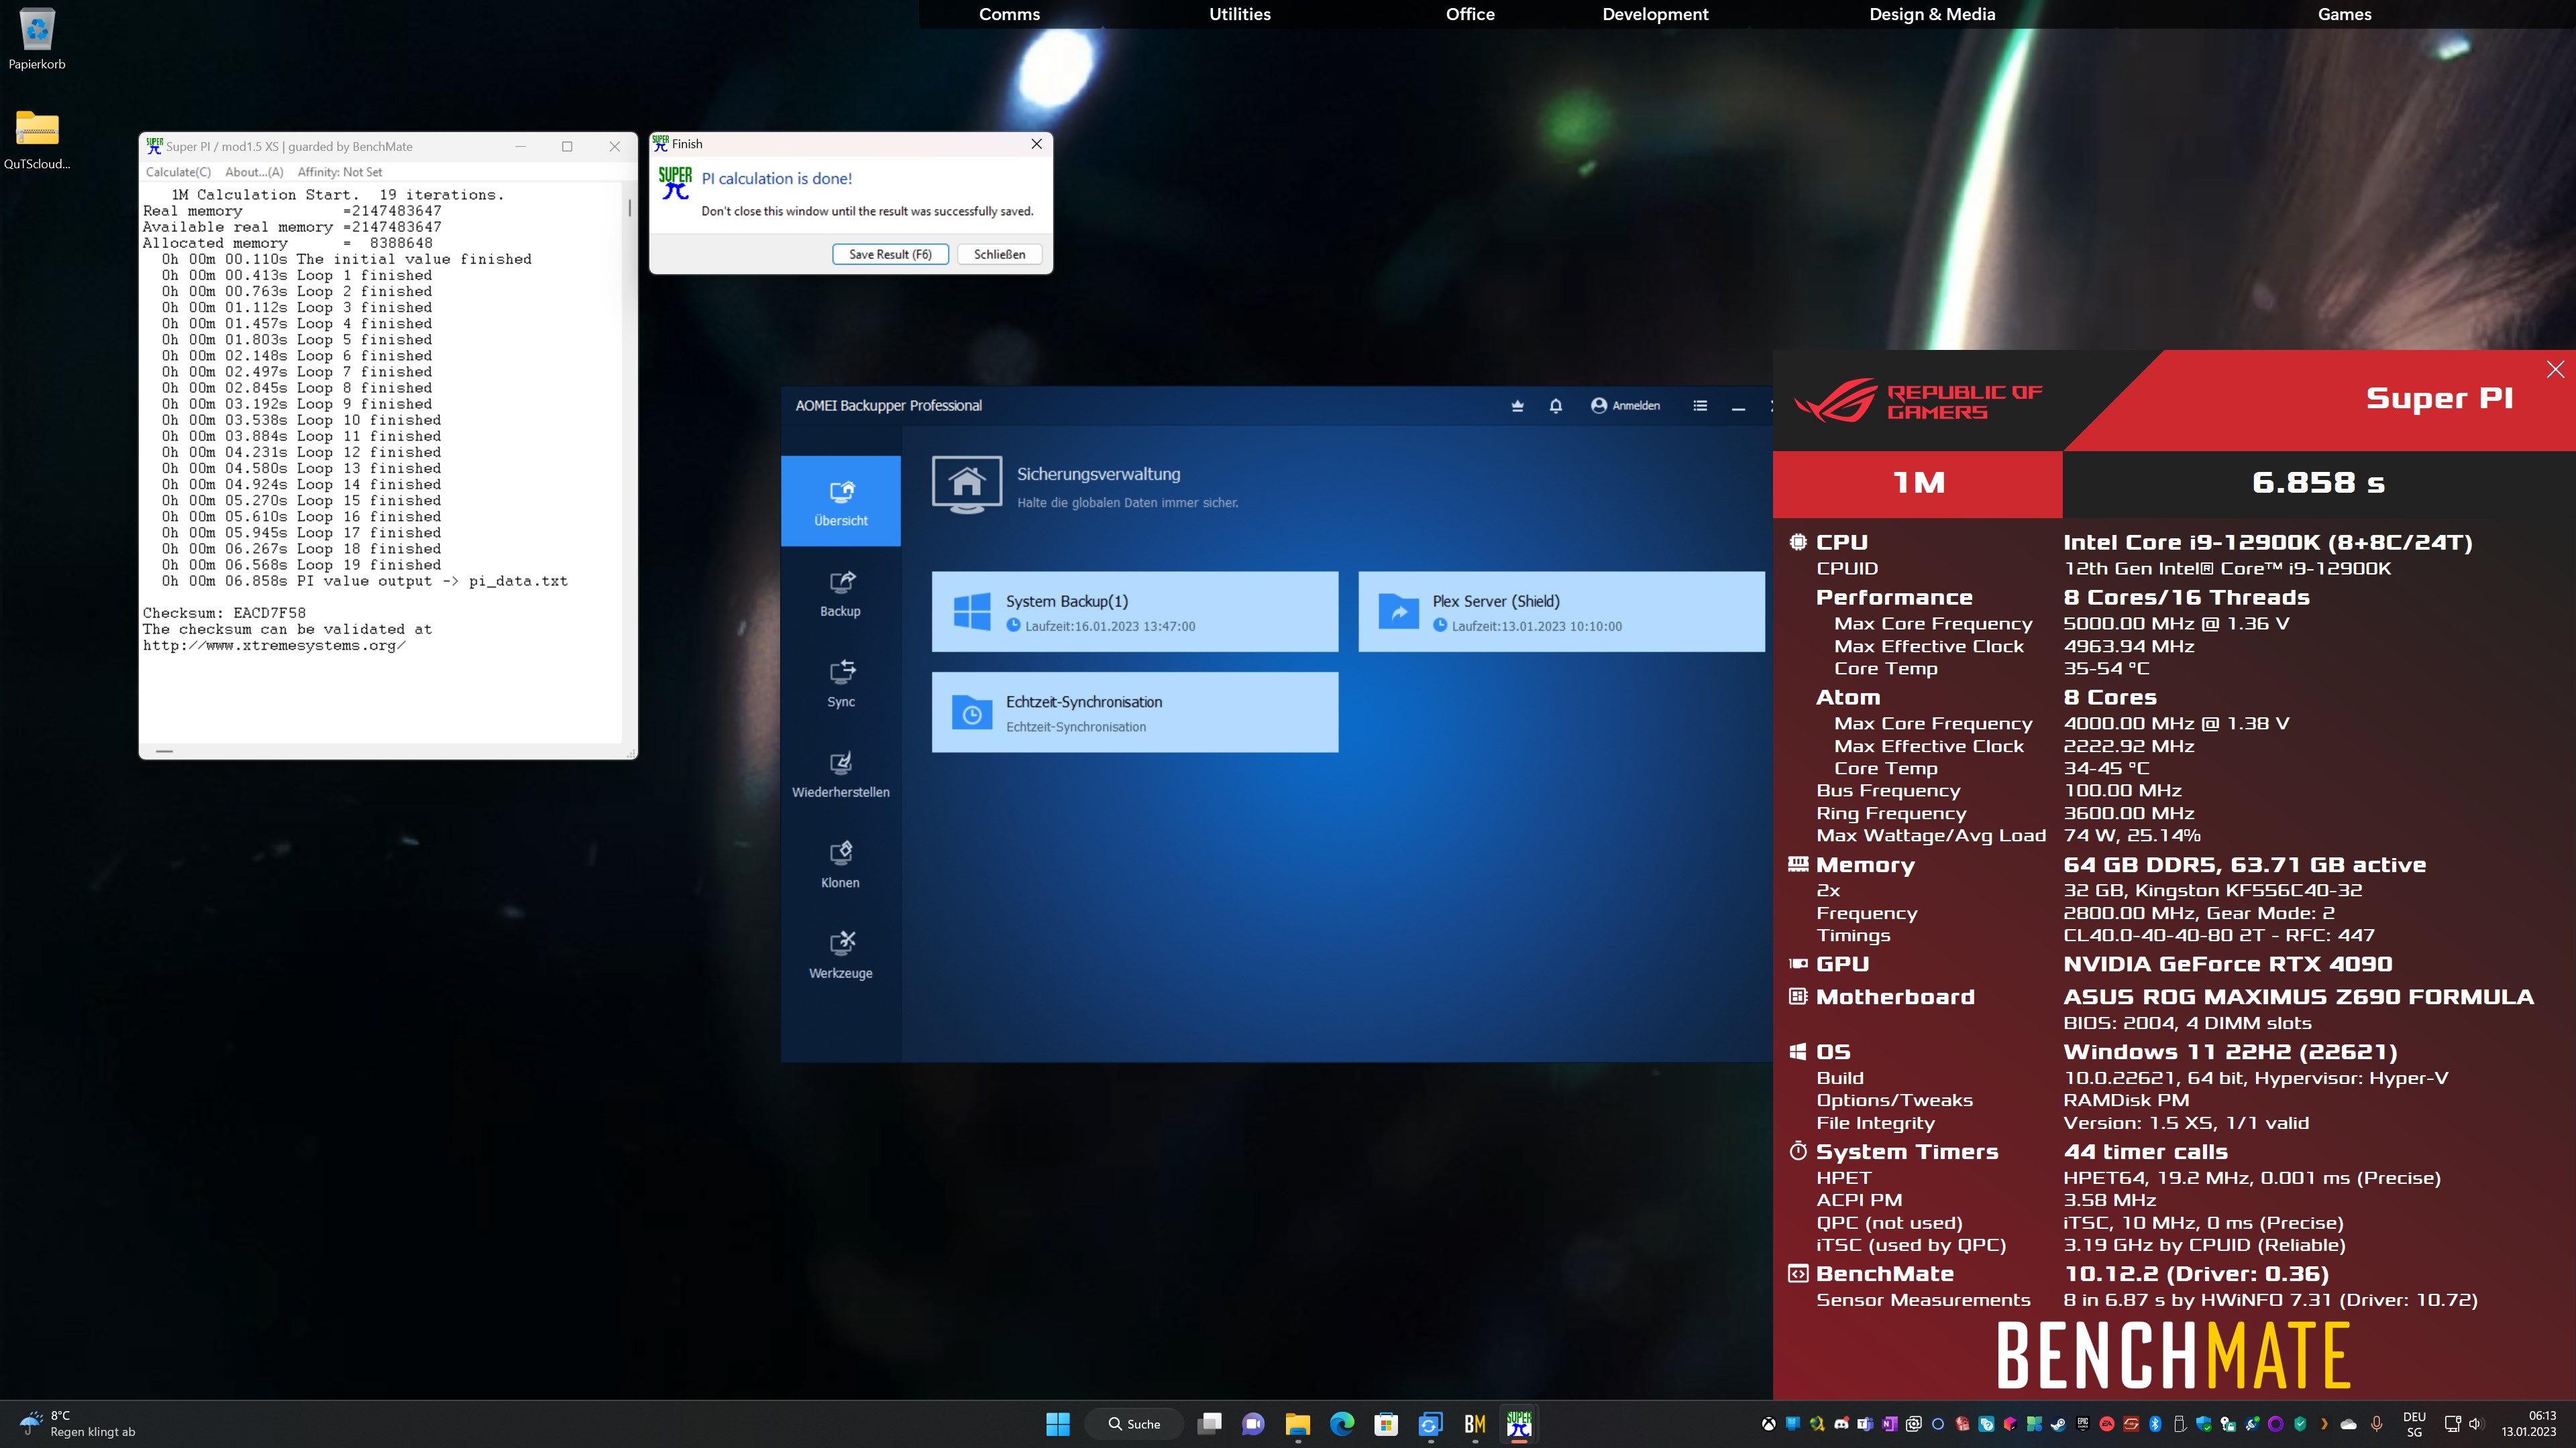Click the Microsoft Teams tray icon
2576x1448 pixels.
(1865, 1424)
